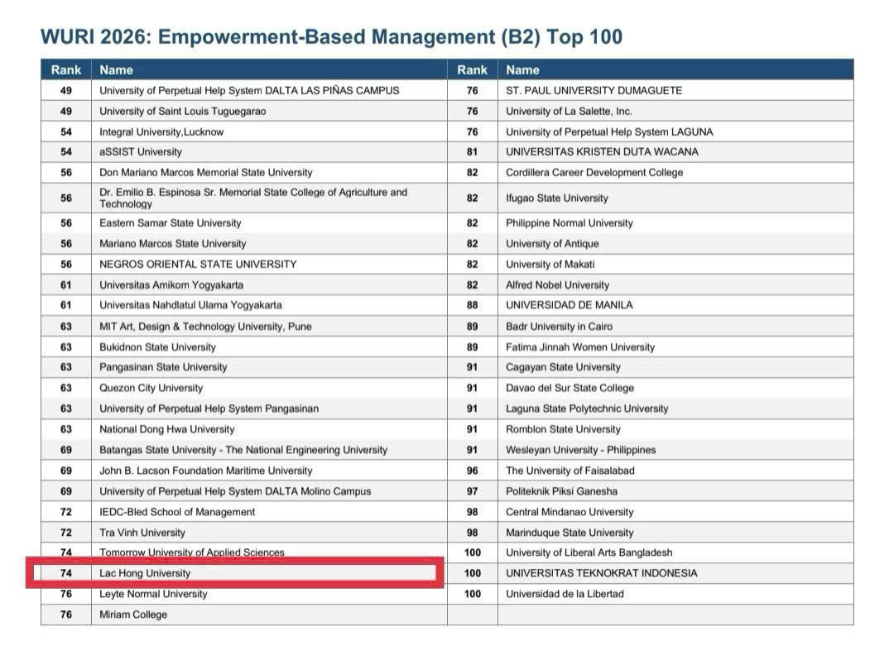The height and width of the screenshot is (660, 894).
Task: Select Davao del Sur State College
Action: (570, 388)
